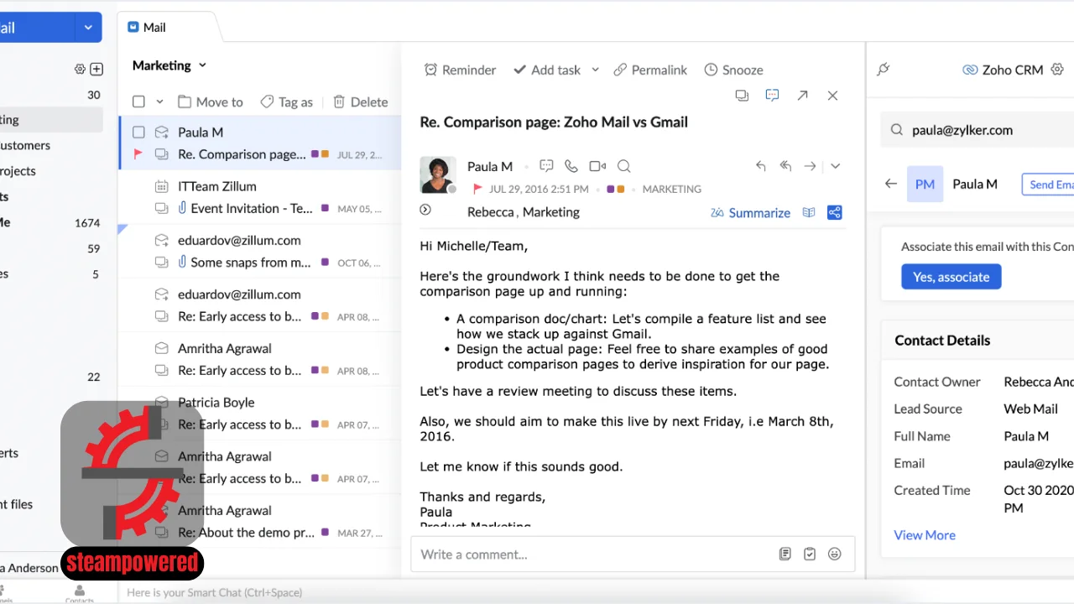Start chat with Paula M

click(546, 166)
